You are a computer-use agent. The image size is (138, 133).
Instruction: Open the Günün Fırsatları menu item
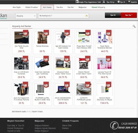pos(32,7)
